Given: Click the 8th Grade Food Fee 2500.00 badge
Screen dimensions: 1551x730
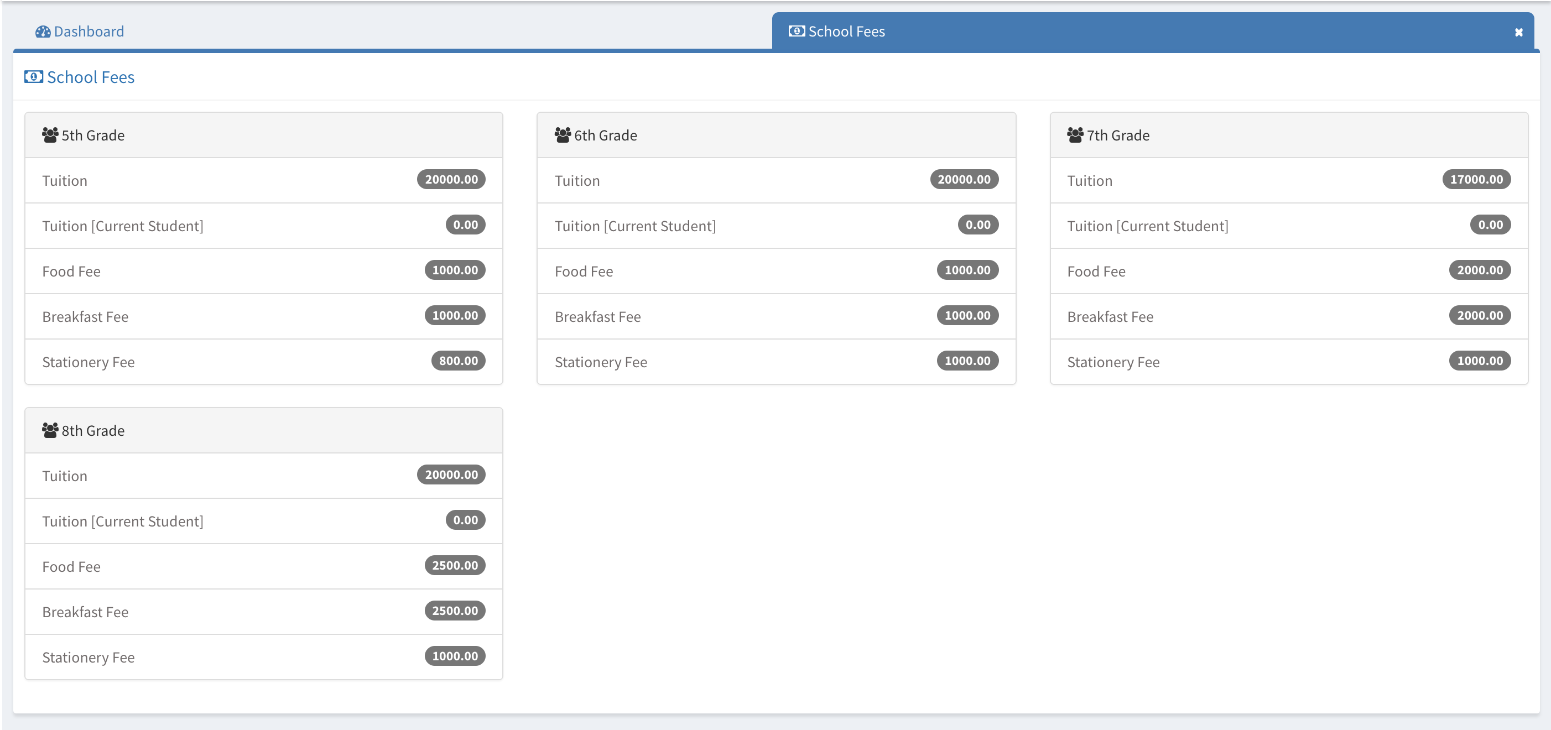Looking at the screenshot, I should click(455, 565).
